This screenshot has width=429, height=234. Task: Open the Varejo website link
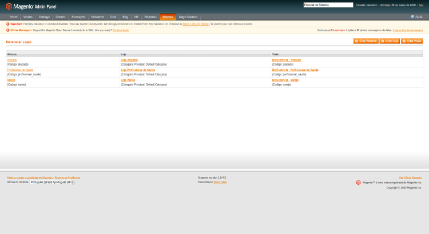[11, 80]
